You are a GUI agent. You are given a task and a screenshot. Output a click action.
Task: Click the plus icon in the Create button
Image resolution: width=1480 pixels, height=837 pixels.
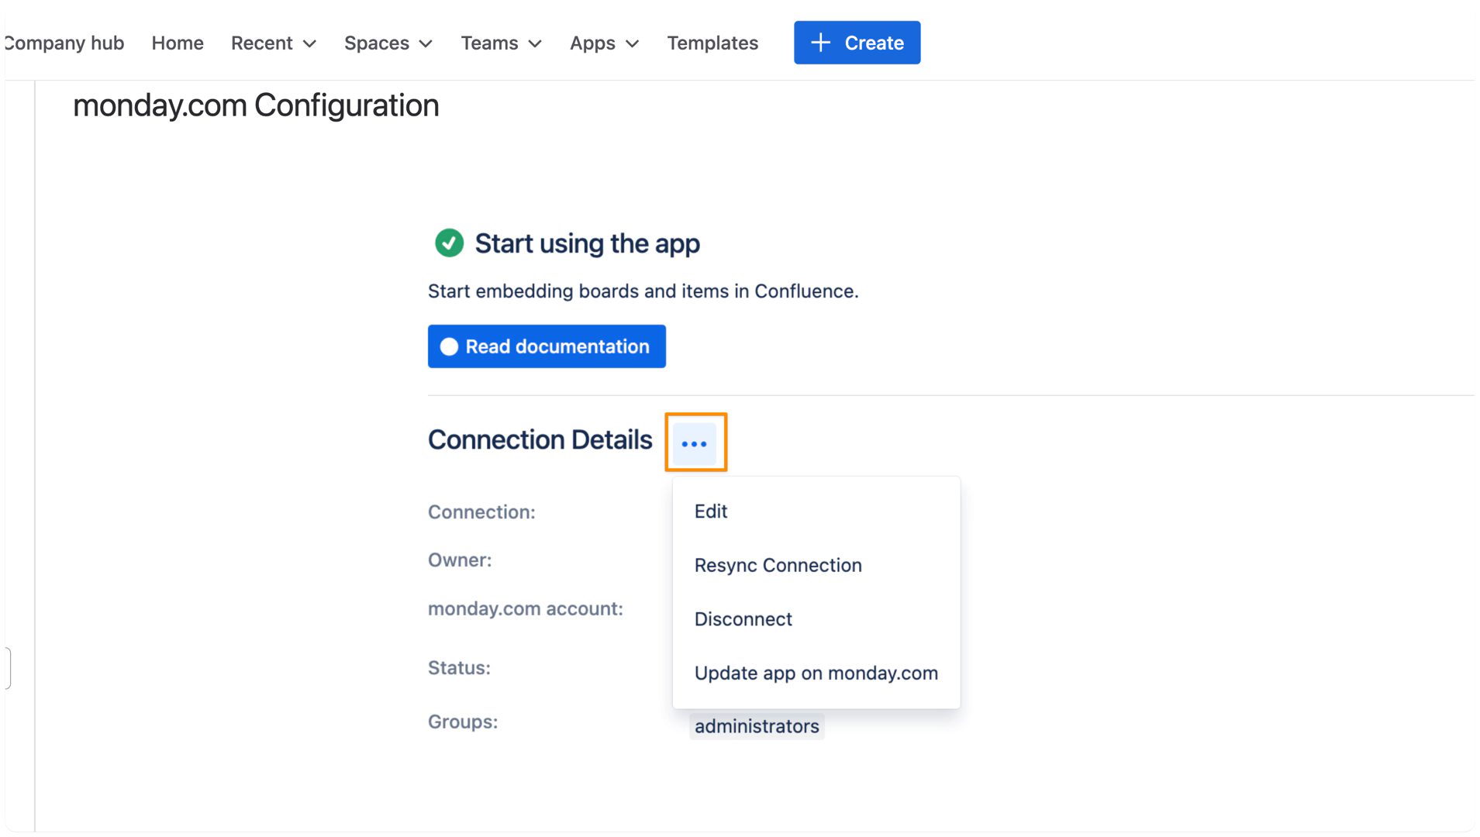click(820, 43)
